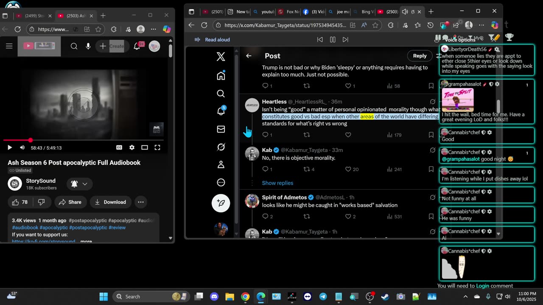Show hidden icons in the system tray
Viewport: 543px width, 305px height.
tap(465, 297)
